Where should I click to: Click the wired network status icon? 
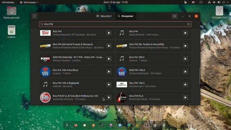coord(209,2)
